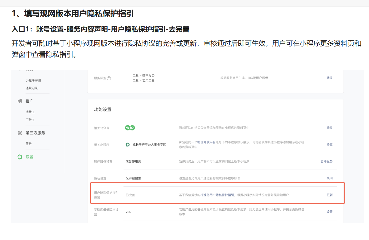The width and height of the screenshot is (369, 240).
Task: Click 根据服务类目生成，向C端用户展示 text
Action: tap(244, 78)
